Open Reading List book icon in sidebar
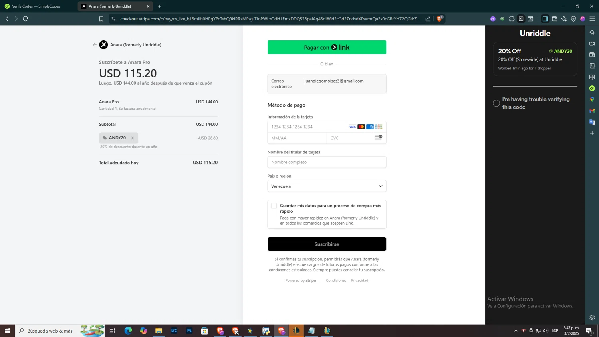 click(x=592, y=77)
